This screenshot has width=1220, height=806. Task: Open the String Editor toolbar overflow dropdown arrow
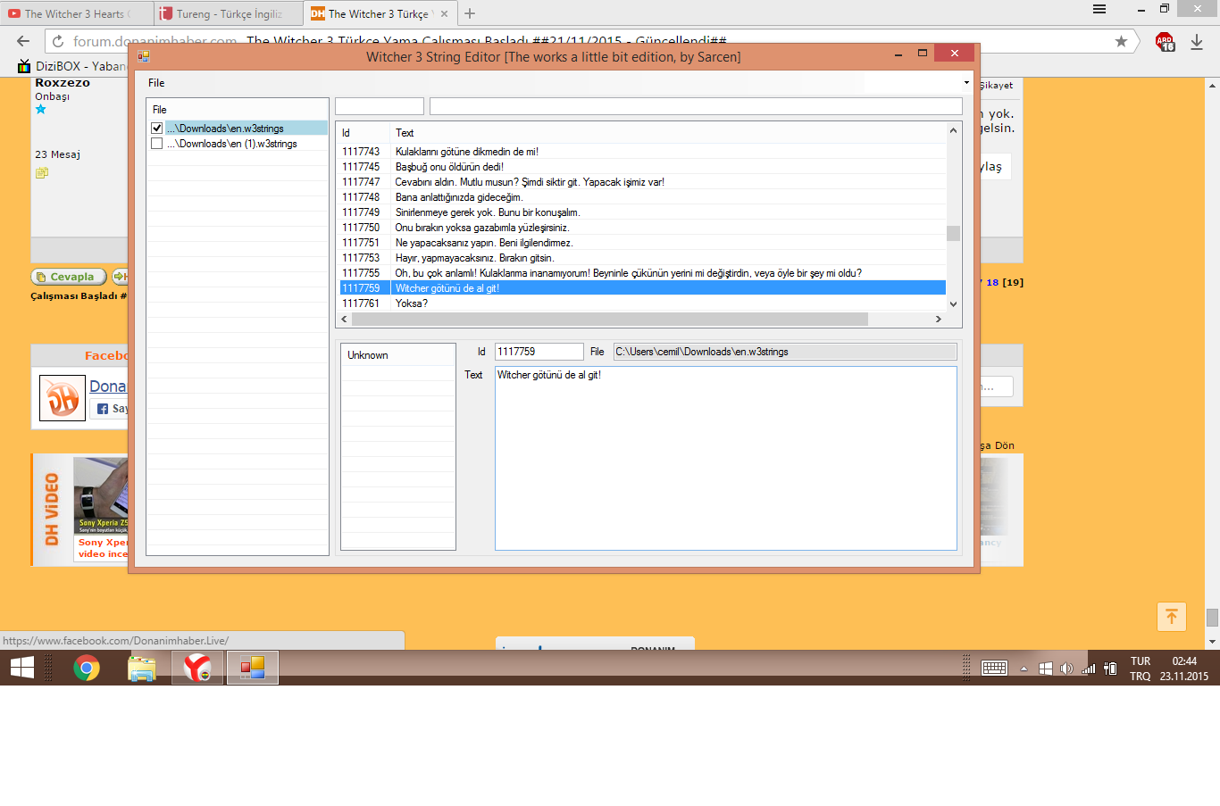[966, 83]
